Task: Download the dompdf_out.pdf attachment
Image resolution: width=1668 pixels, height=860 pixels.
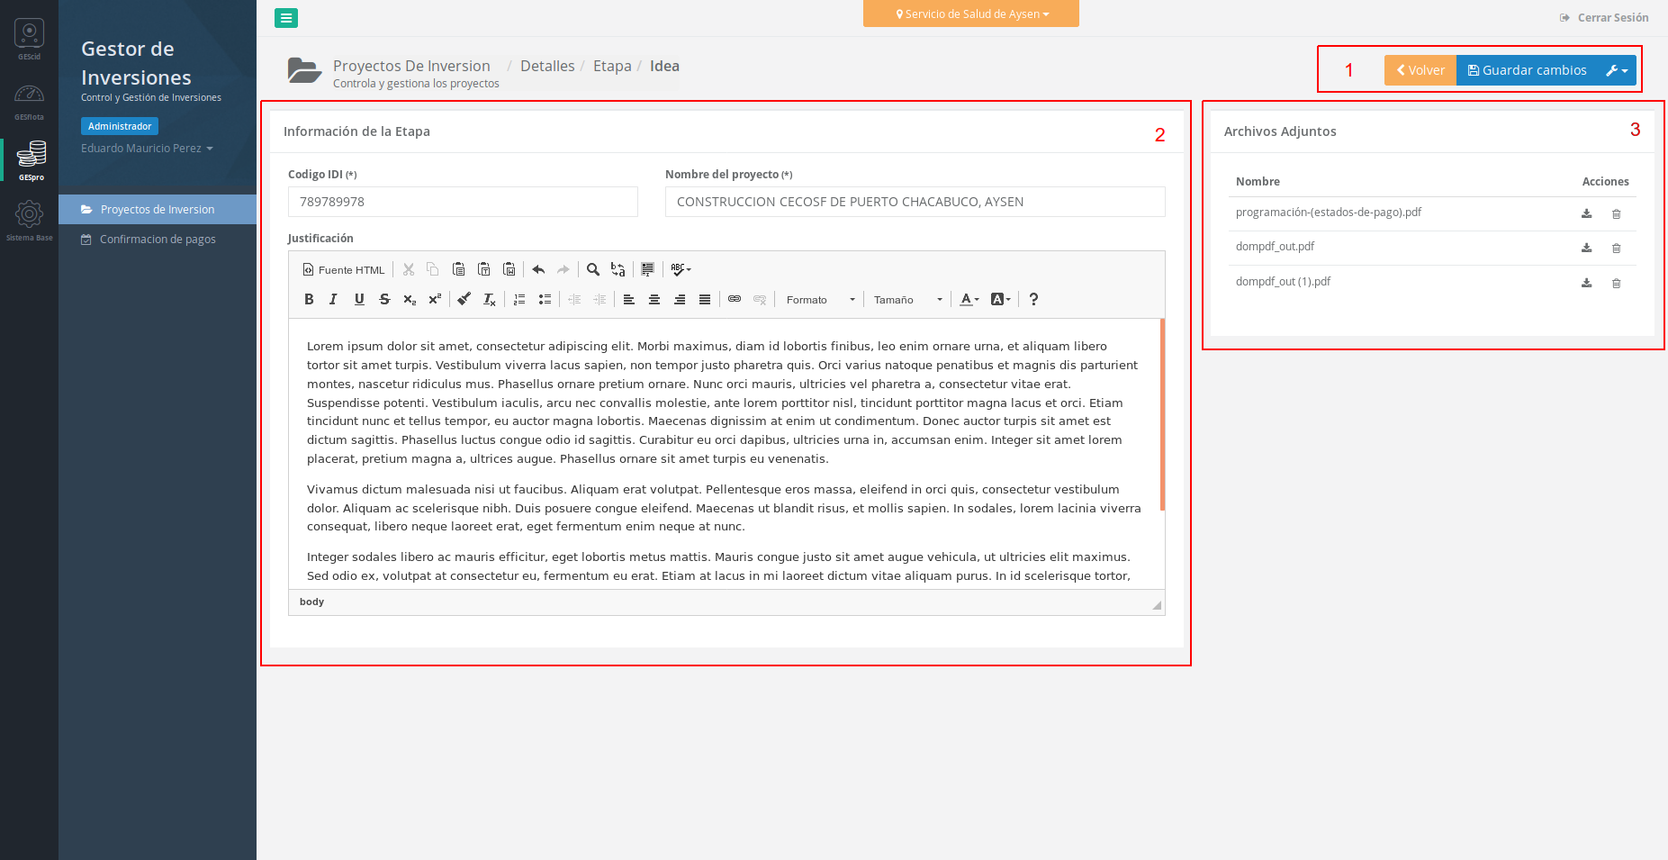Action: pyautogui.click(x=1586, y=248)
